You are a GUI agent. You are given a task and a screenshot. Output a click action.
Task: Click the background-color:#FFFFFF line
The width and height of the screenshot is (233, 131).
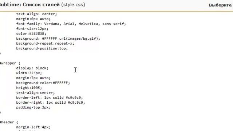43,83
